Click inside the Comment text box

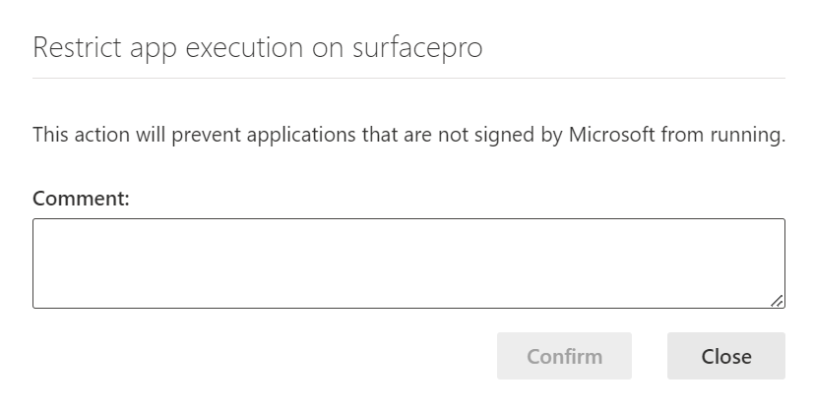coord(408,263)
